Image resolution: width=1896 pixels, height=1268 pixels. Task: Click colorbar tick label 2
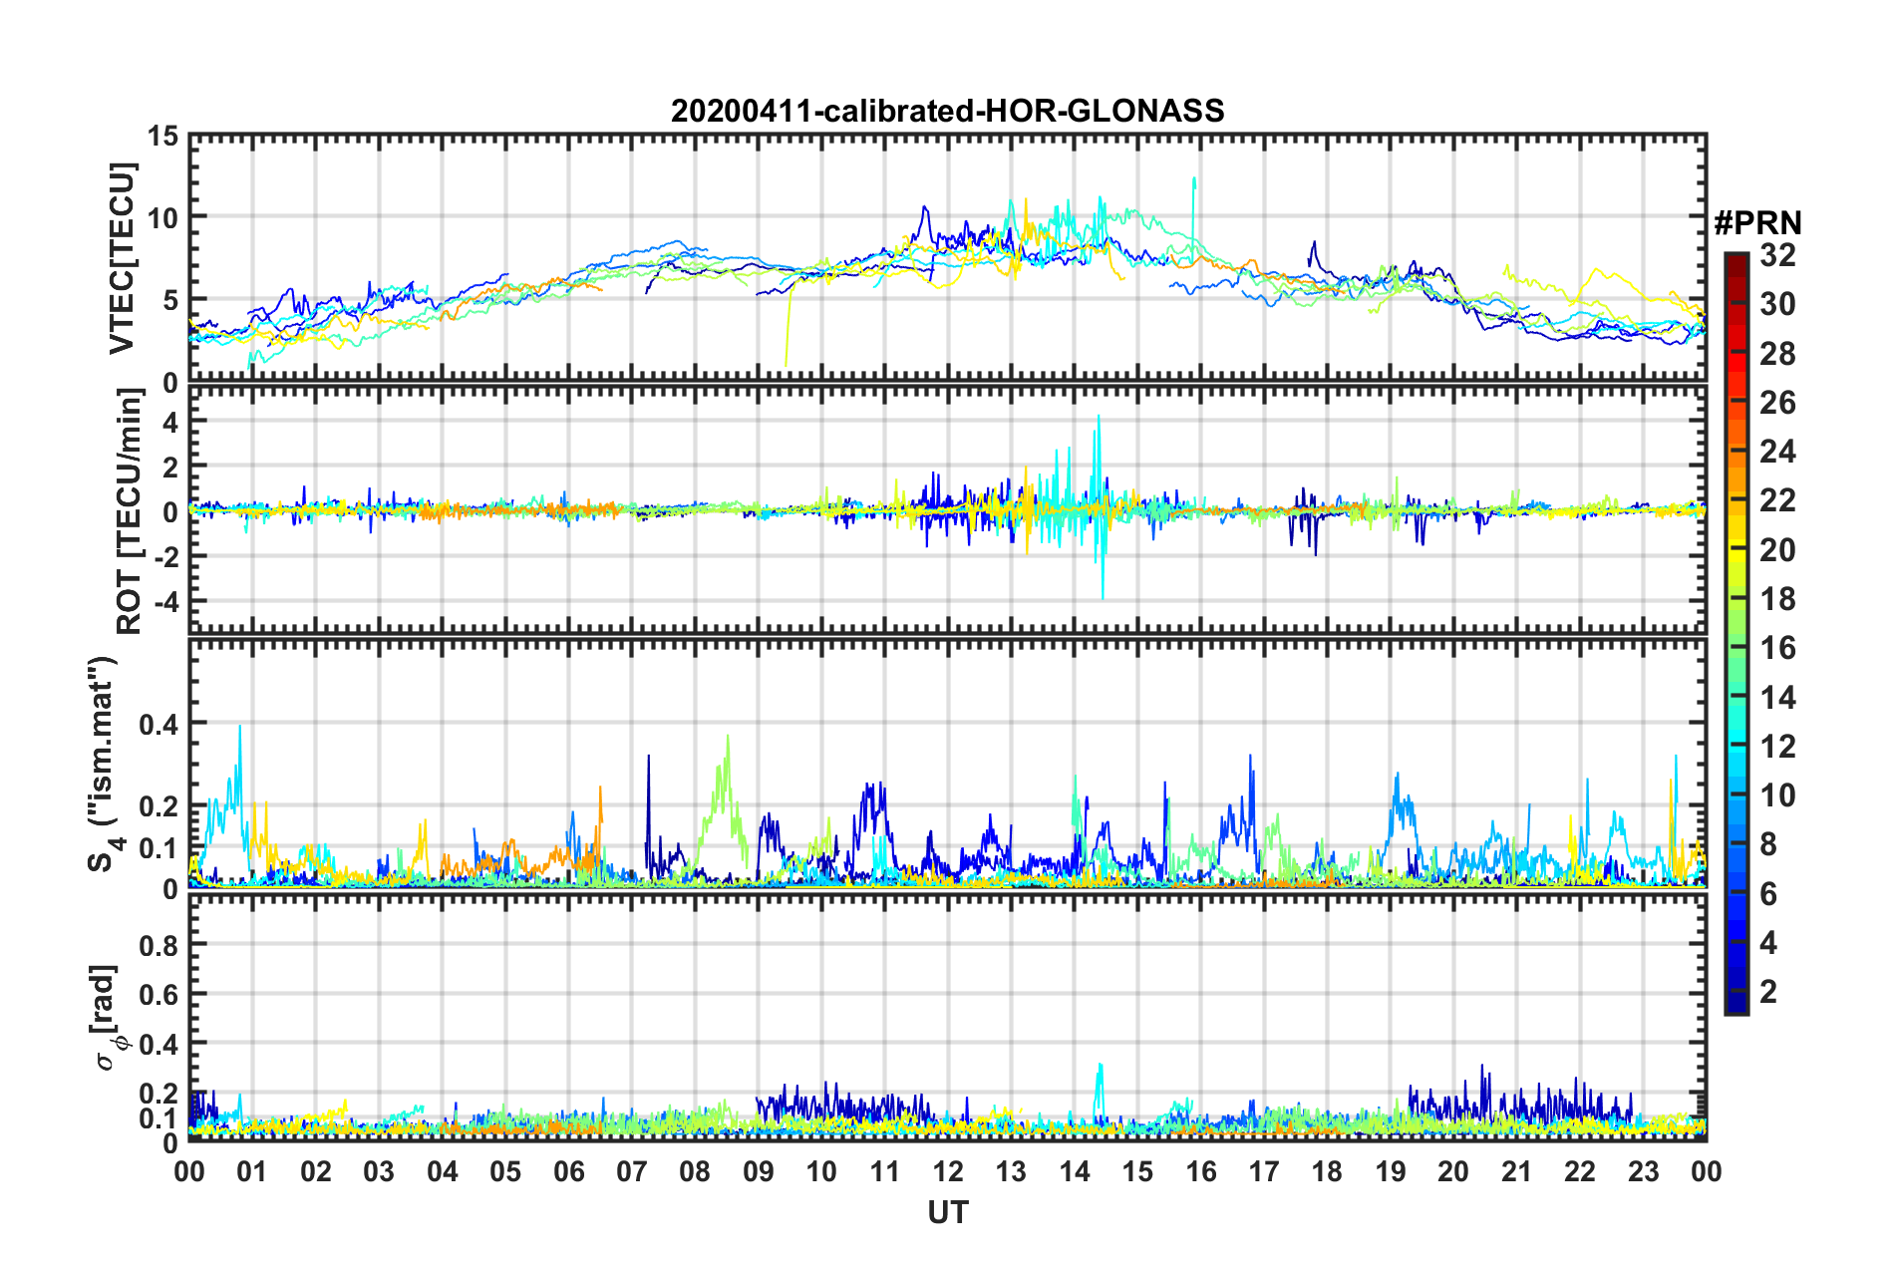click(x=1768, y=992)
